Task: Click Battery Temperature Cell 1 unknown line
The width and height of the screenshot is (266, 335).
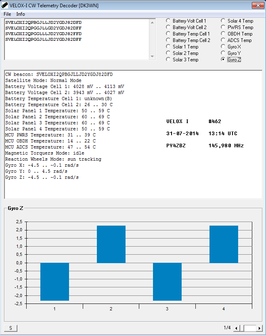Action: pyautogui.click(x=59, y=98)
